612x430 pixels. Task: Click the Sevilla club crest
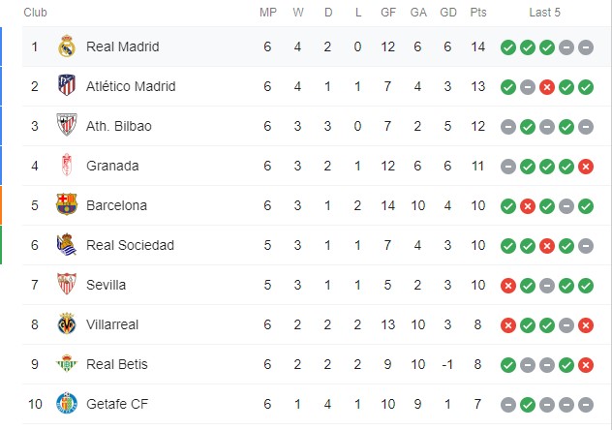[x=67, y=284]
